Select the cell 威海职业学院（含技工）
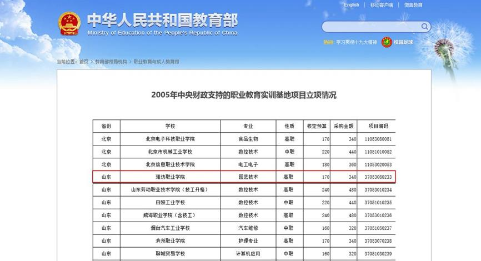This screenshot has width=481, height=261. (x=171, y=215)
